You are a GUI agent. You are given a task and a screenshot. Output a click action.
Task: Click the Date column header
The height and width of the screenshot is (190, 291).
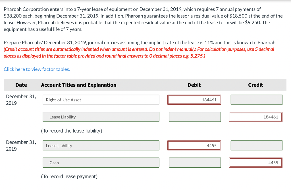(x=21, y=85)
